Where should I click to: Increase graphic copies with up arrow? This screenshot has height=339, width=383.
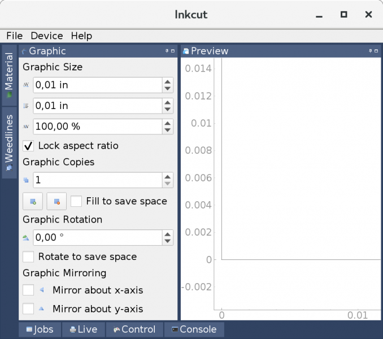click(x=167, y=176)
